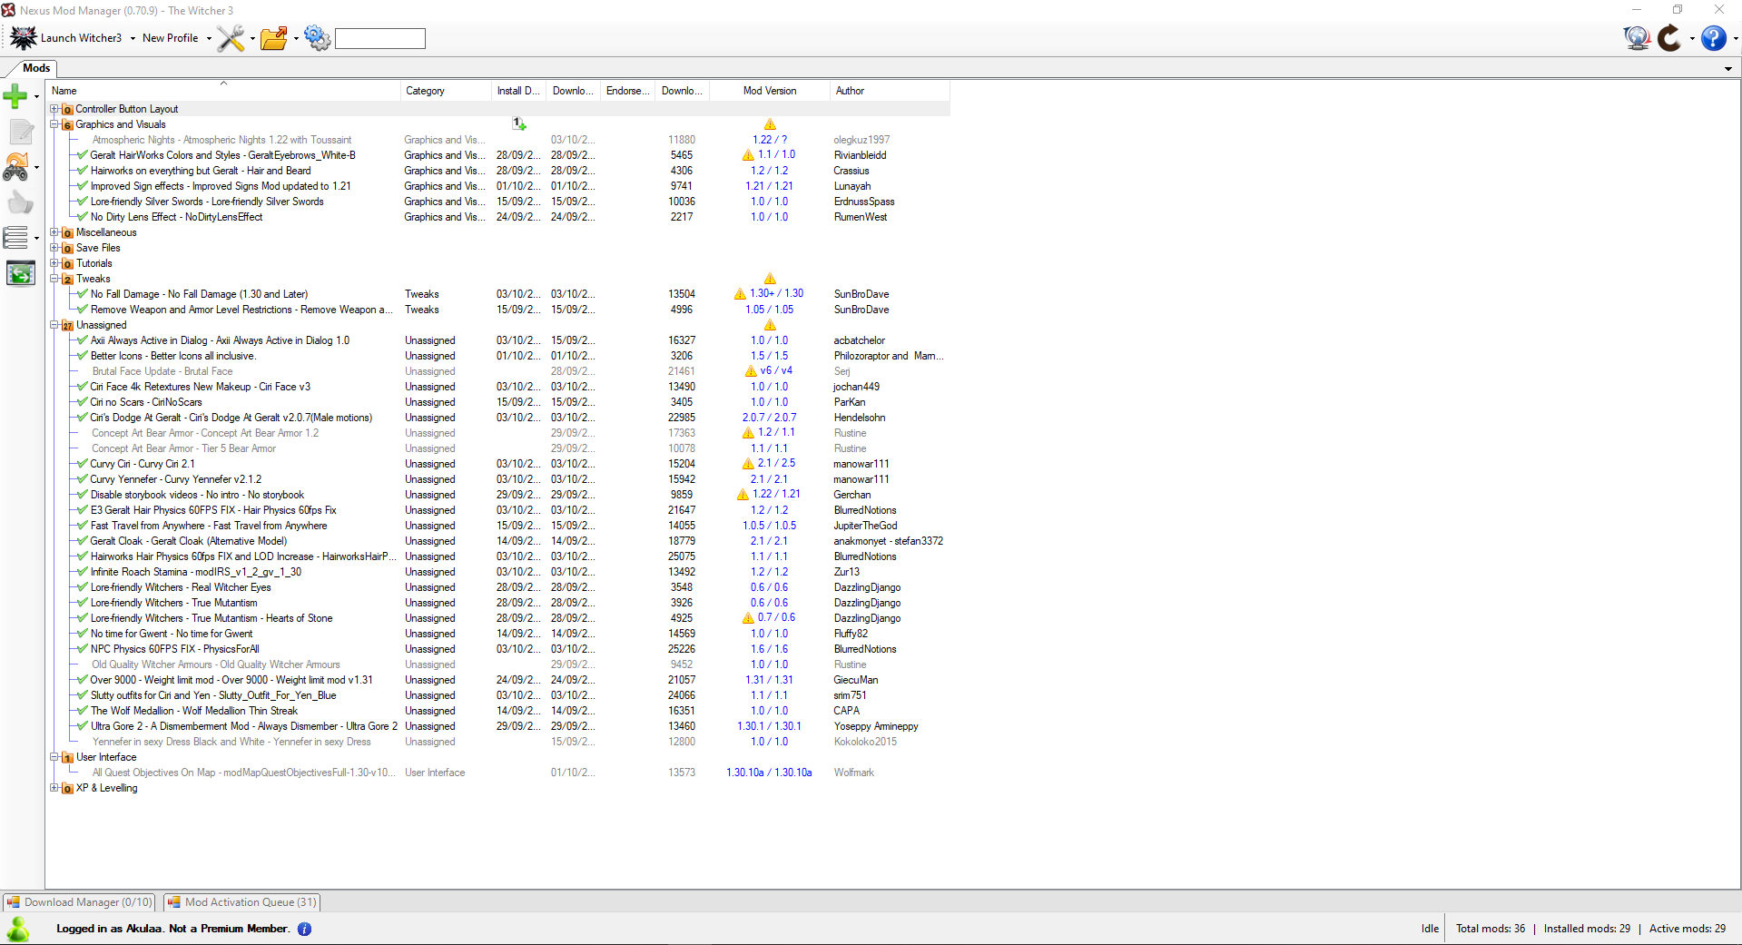Collapse the Unassigned category
The width and height of the screenshot is (1742, 945).
coord(54,325)
